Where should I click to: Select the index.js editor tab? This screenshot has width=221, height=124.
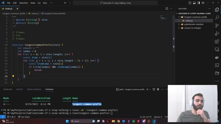click(x=9, y=9)
